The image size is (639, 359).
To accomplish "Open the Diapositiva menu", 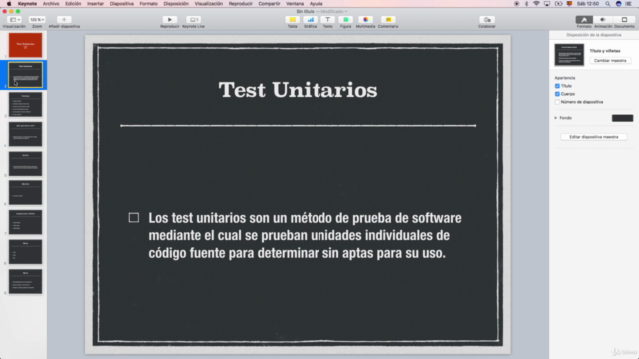I will 122,4.
